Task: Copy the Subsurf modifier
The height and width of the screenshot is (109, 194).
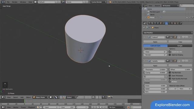Action: 180,42
